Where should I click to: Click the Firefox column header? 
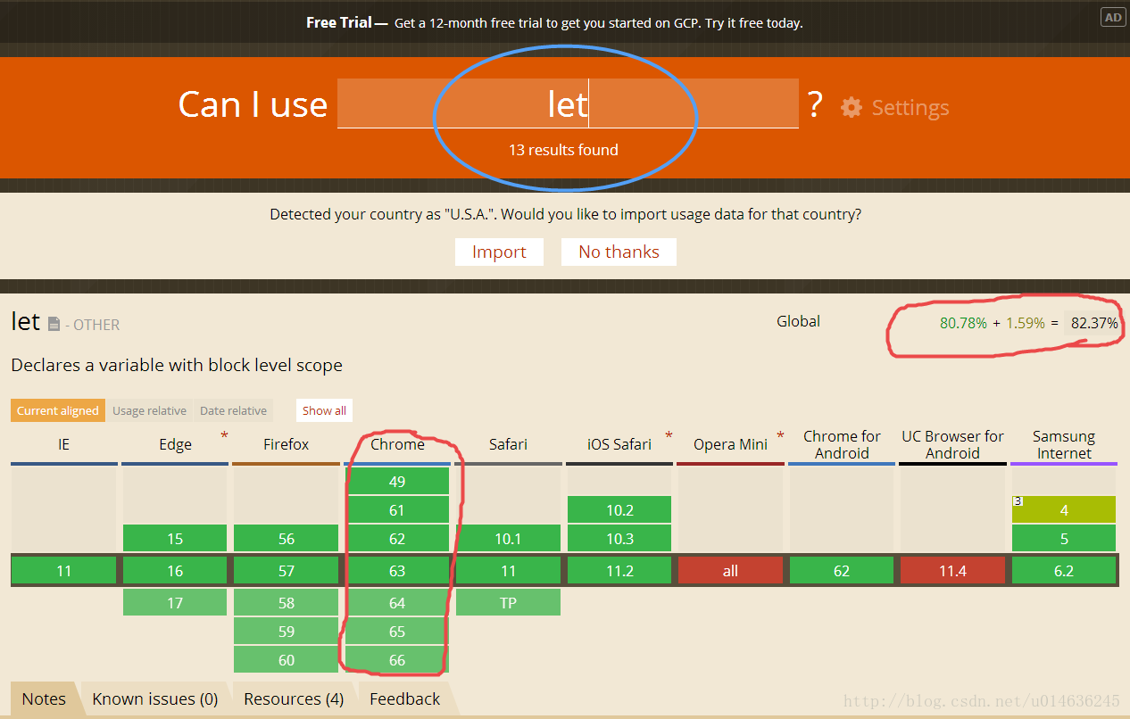286,444
